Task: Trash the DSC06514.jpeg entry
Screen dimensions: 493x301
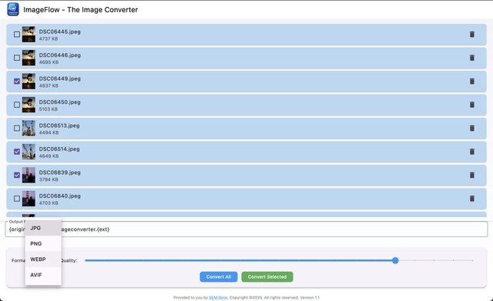Action: click(472, 152)
